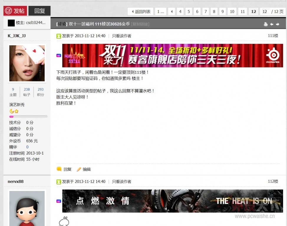287x226 pixels.
Task: Focus the page number input field
Action: (266, 11)
